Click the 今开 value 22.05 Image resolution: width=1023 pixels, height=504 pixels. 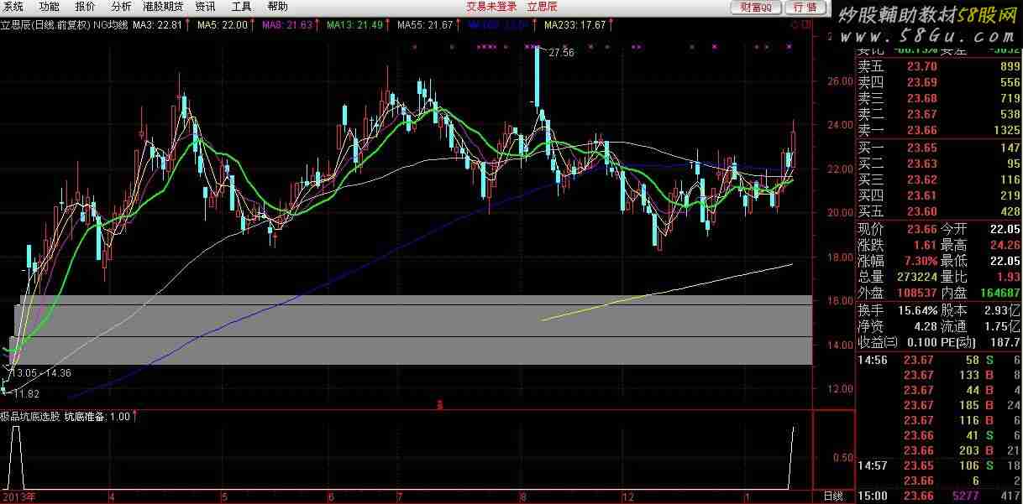pos(1005,228)
